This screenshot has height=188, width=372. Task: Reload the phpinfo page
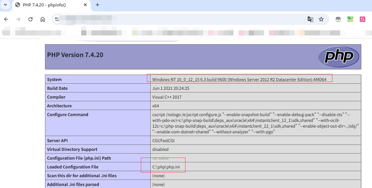(x=30, y=19)
